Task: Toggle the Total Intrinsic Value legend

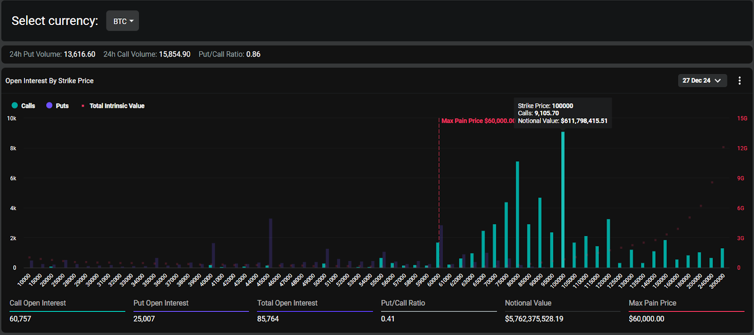Action: tap(113, 106)
